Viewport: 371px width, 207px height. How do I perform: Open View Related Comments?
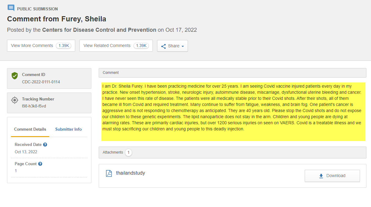click(x=116, y=45)
